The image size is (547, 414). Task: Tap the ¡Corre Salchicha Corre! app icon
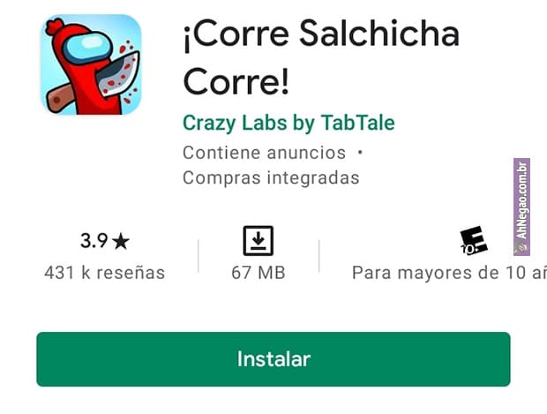91,64
